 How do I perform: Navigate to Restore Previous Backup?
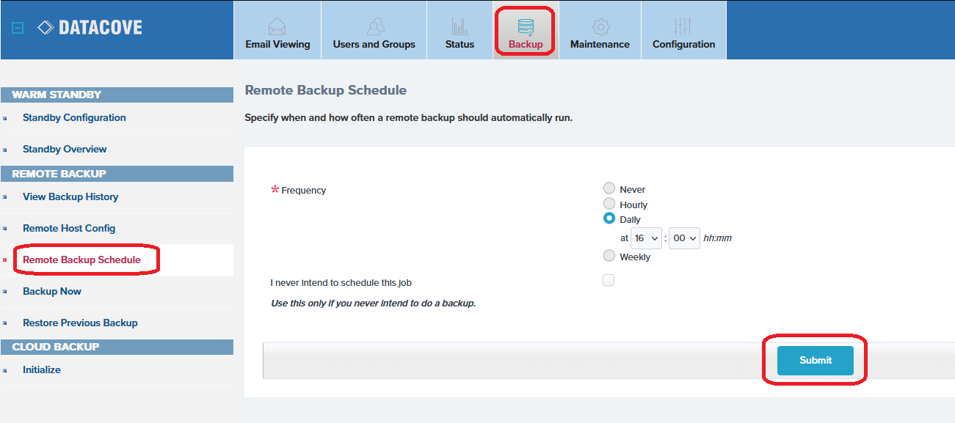click(x=80, y=323)
